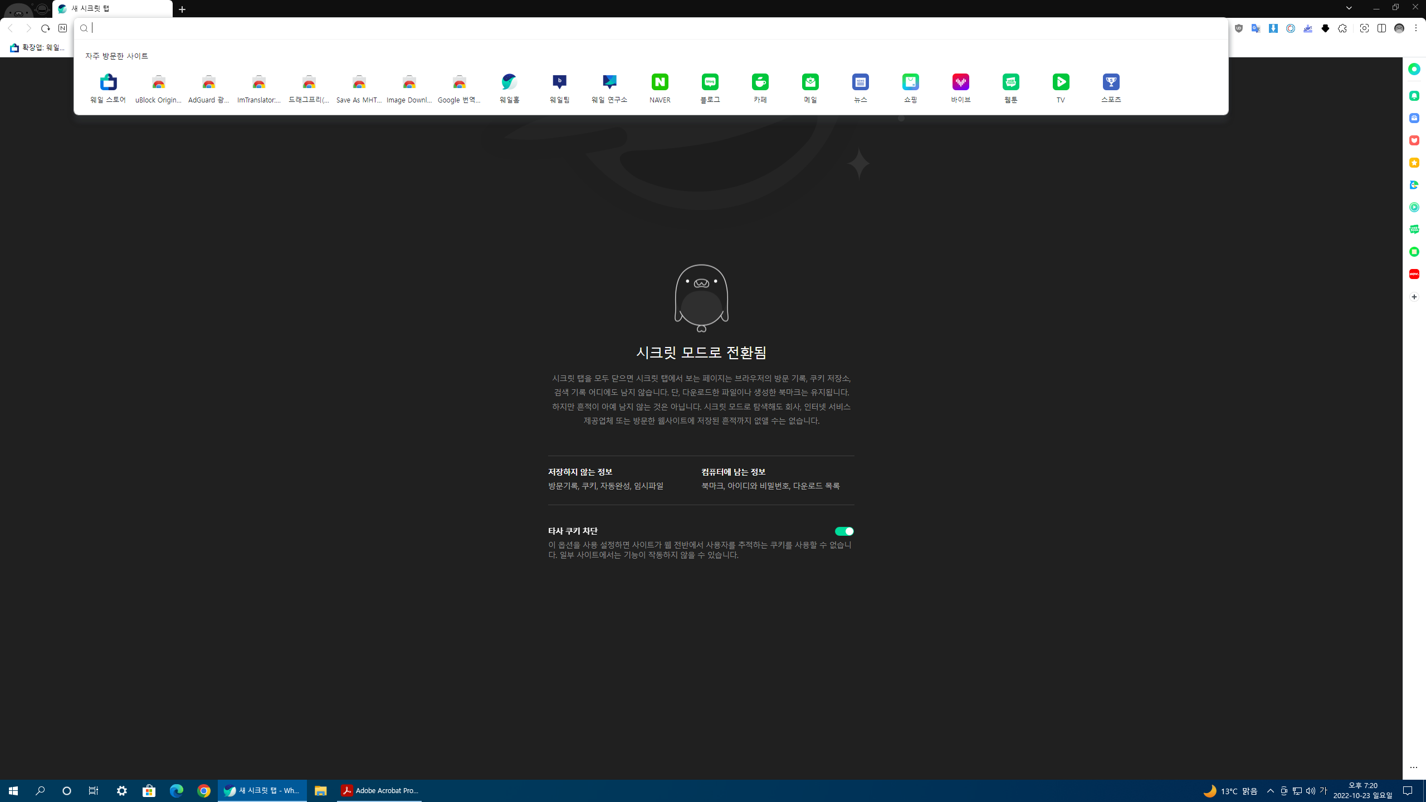Viewport: 1426px width, 802px height.
Task: Open a new tab with plus button
Action: 182,9
